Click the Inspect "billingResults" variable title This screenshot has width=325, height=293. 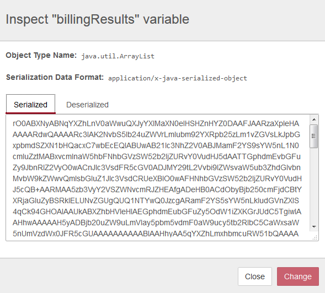98,19
